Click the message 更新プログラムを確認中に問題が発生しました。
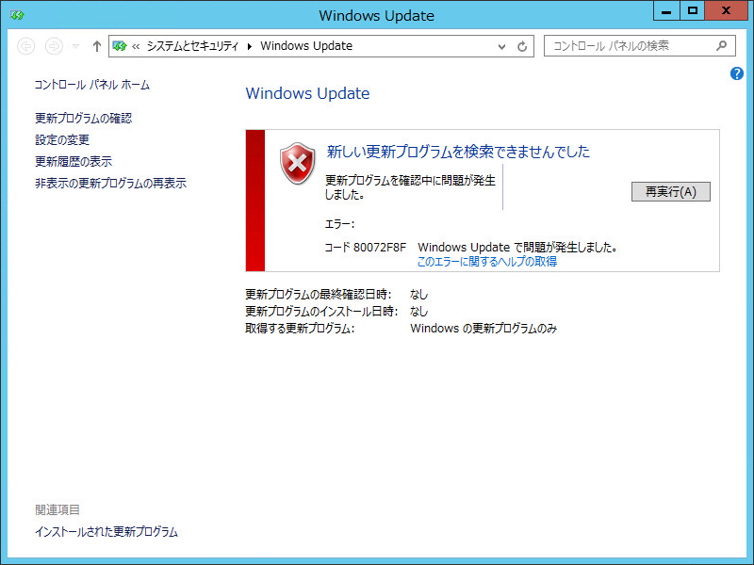This screenshot has width=754, height=565. click(410, 187)
